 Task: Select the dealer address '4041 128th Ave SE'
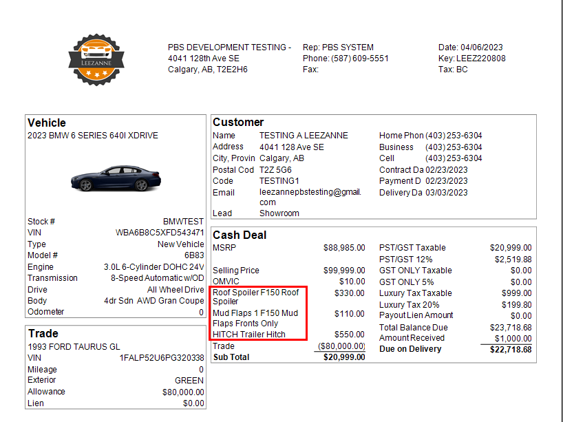click(204, 59)
